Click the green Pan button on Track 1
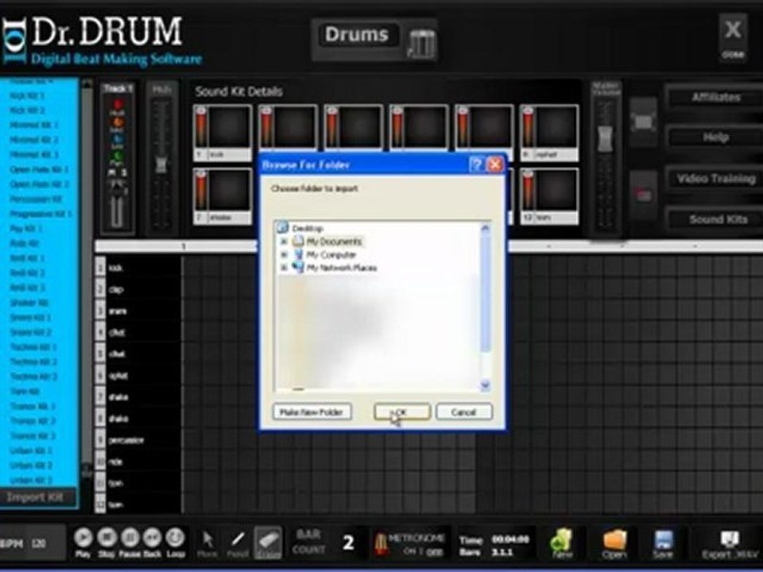 pyautogui.click(x=118, y=158)
